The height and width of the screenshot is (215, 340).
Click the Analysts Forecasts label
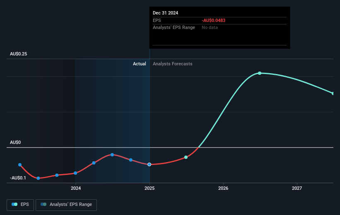[173, 64]
